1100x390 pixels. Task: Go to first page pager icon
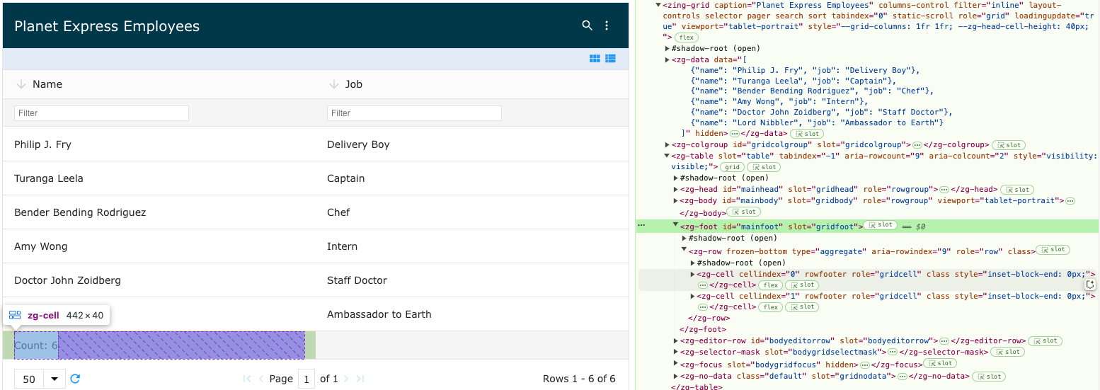[247, 379]
